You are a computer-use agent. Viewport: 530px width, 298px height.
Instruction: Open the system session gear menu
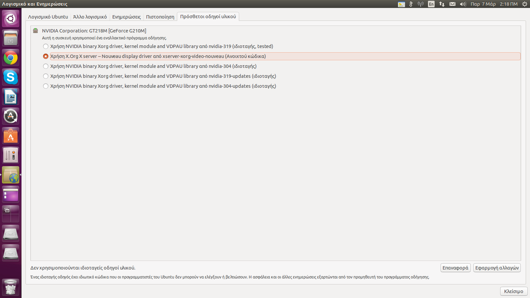click(x=525, y=4)
